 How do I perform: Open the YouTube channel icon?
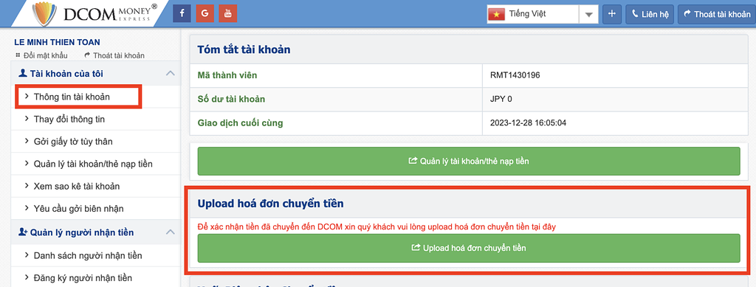(228, 13)
